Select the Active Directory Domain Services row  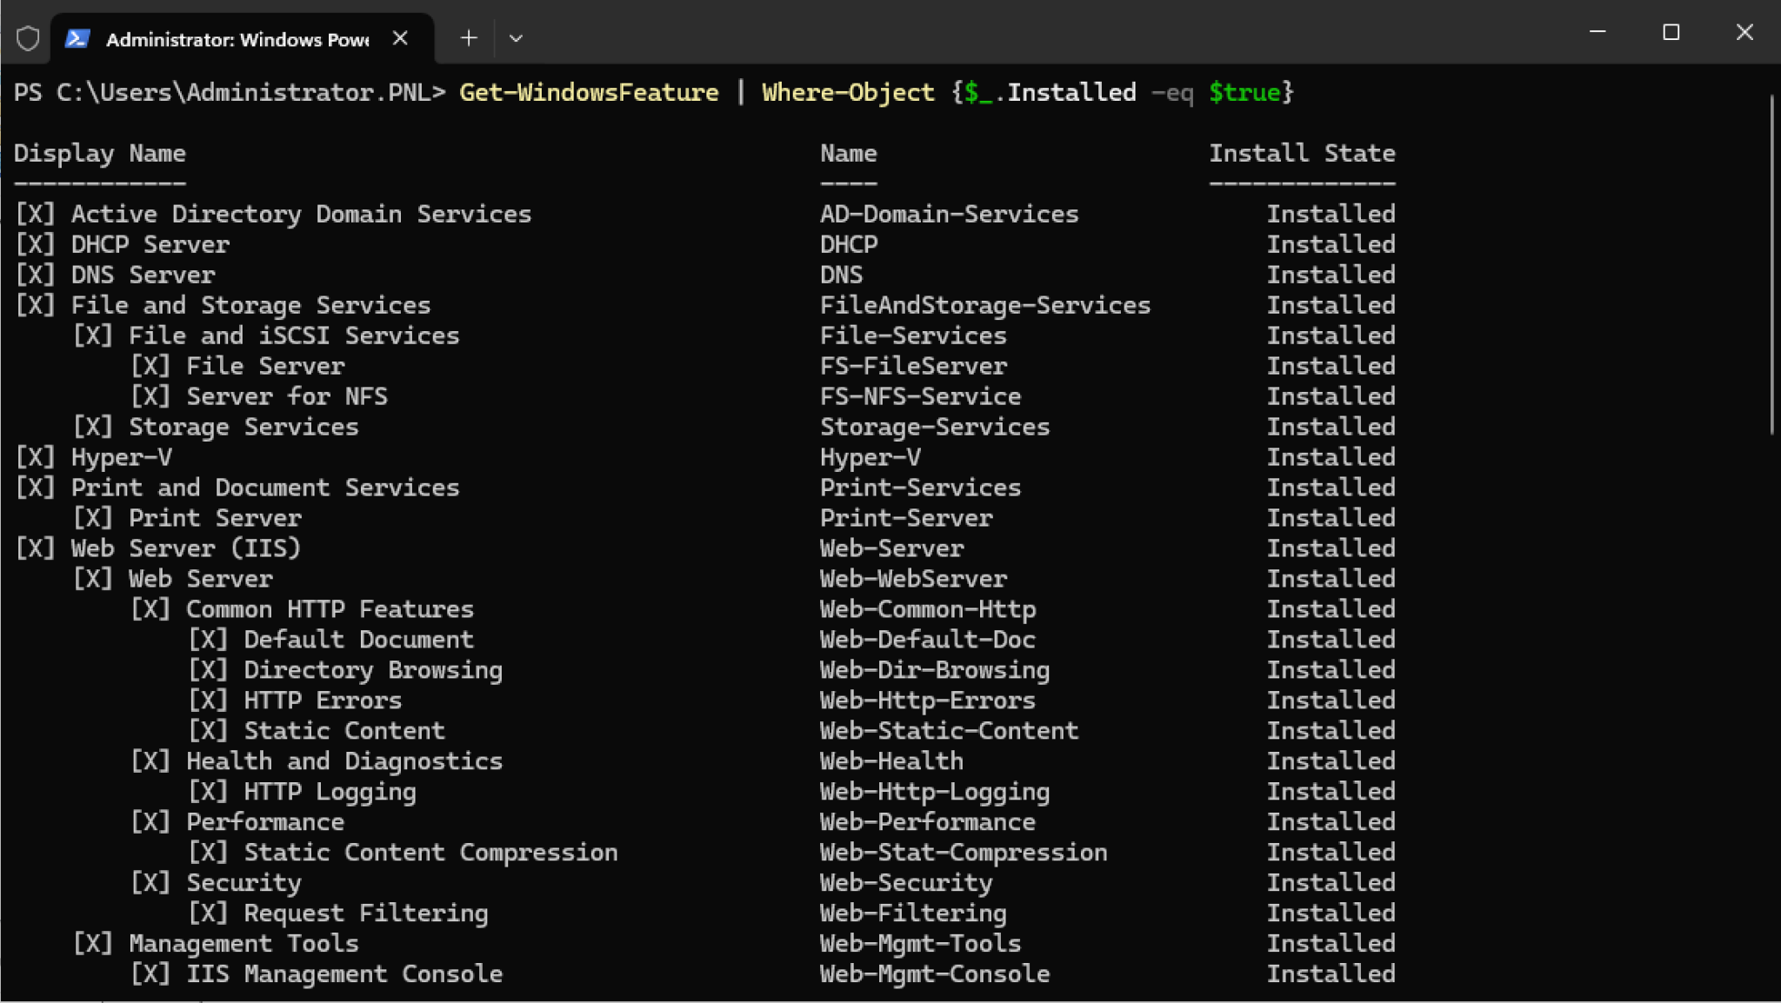[x=300, y=214]
